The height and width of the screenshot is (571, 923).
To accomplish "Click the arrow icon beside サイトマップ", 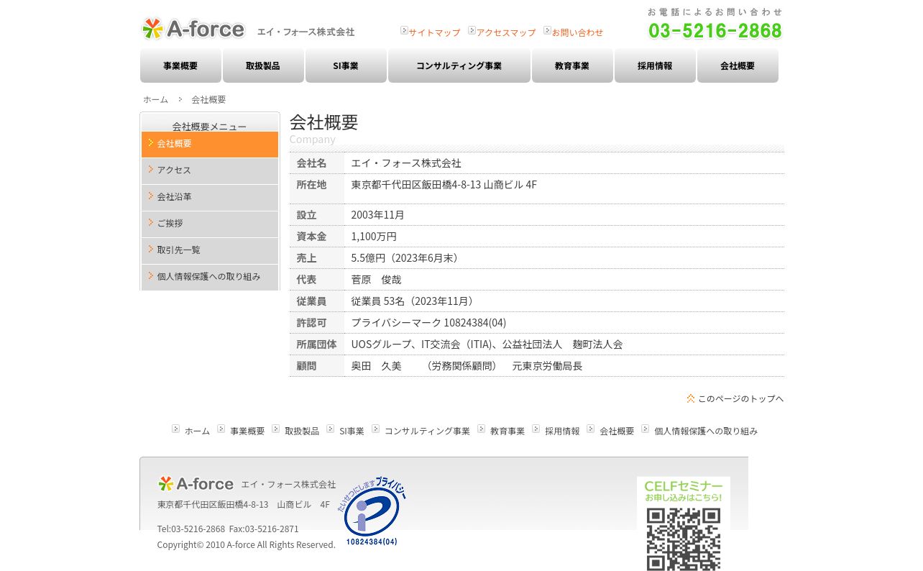I will 404,30.
